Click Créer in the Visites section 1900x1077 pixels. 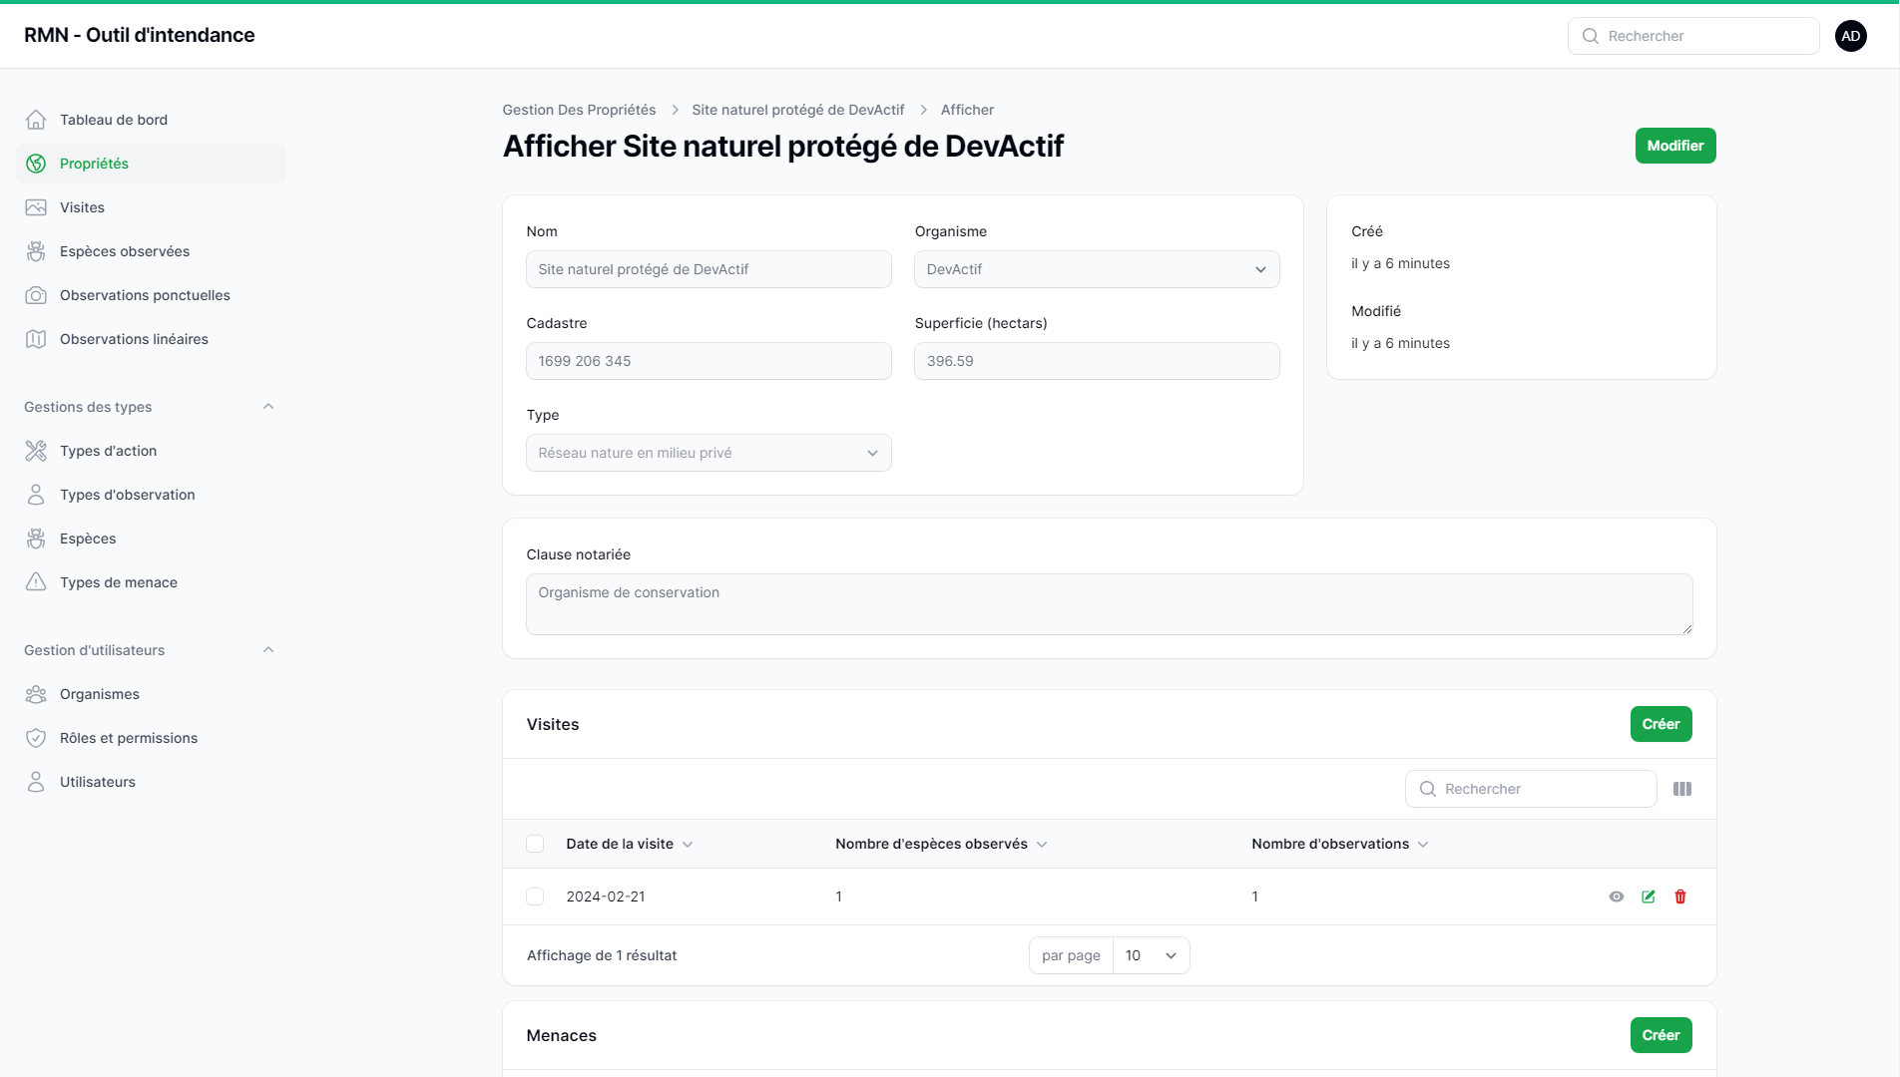coord(1661,724)
